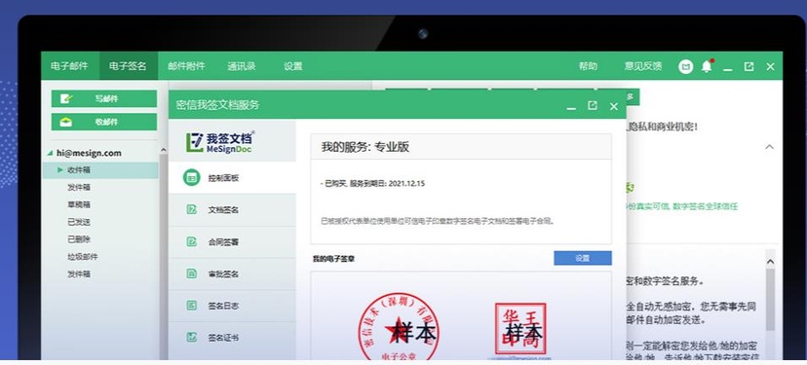Viewport: 807px width, 365px height.
Task: Open 发件箱 folder listed after 垃圾邮件
Action: [x=79, y=274]
